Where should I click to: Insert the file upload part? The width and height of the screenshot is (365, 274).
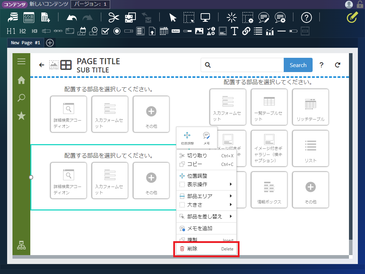click(152, 31)
